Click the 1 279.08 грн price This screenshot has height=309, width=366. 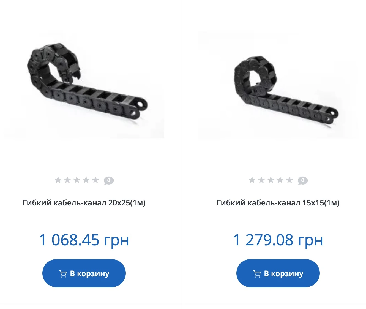tap(278, 240)
